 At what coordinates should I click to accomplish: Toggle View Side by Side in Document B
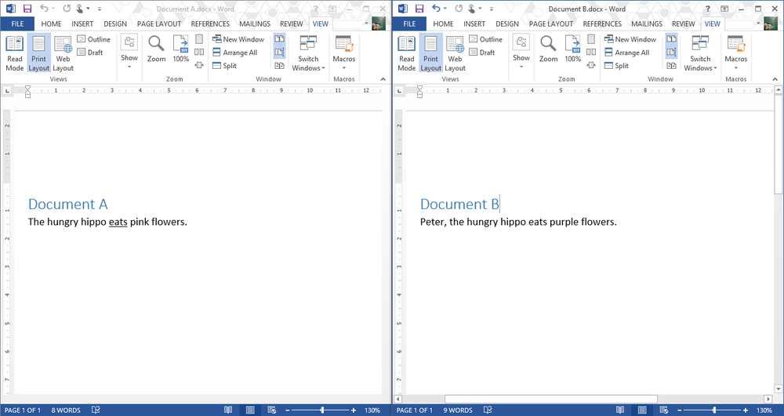coord(672,39)
